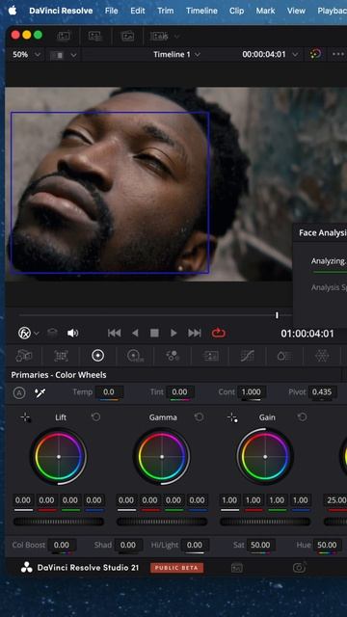
Task: Click the Cont value 1.000 field
Action: [251, 392]
